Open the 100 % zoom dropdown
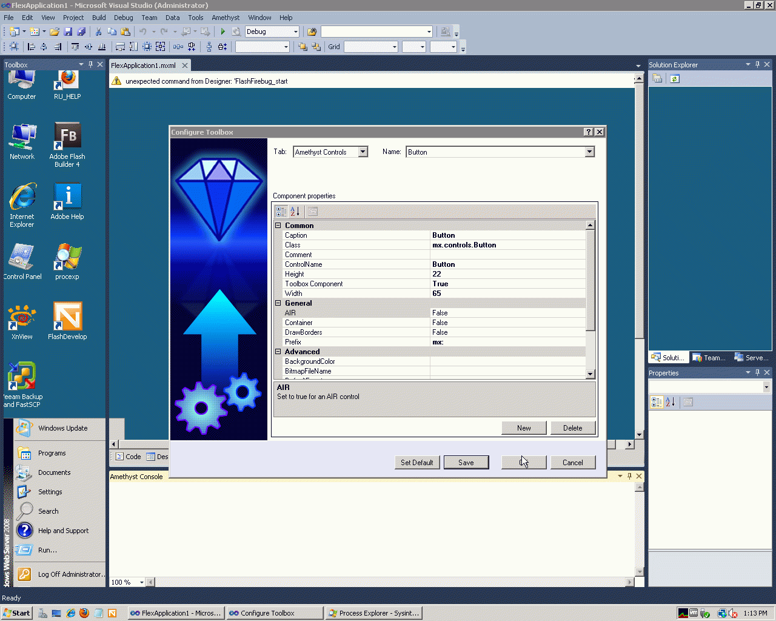 142,582
